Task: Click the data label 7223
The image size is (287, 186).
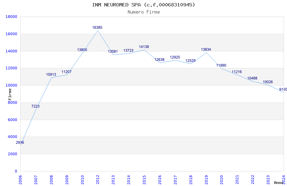Action: click(x=35, y=106)
